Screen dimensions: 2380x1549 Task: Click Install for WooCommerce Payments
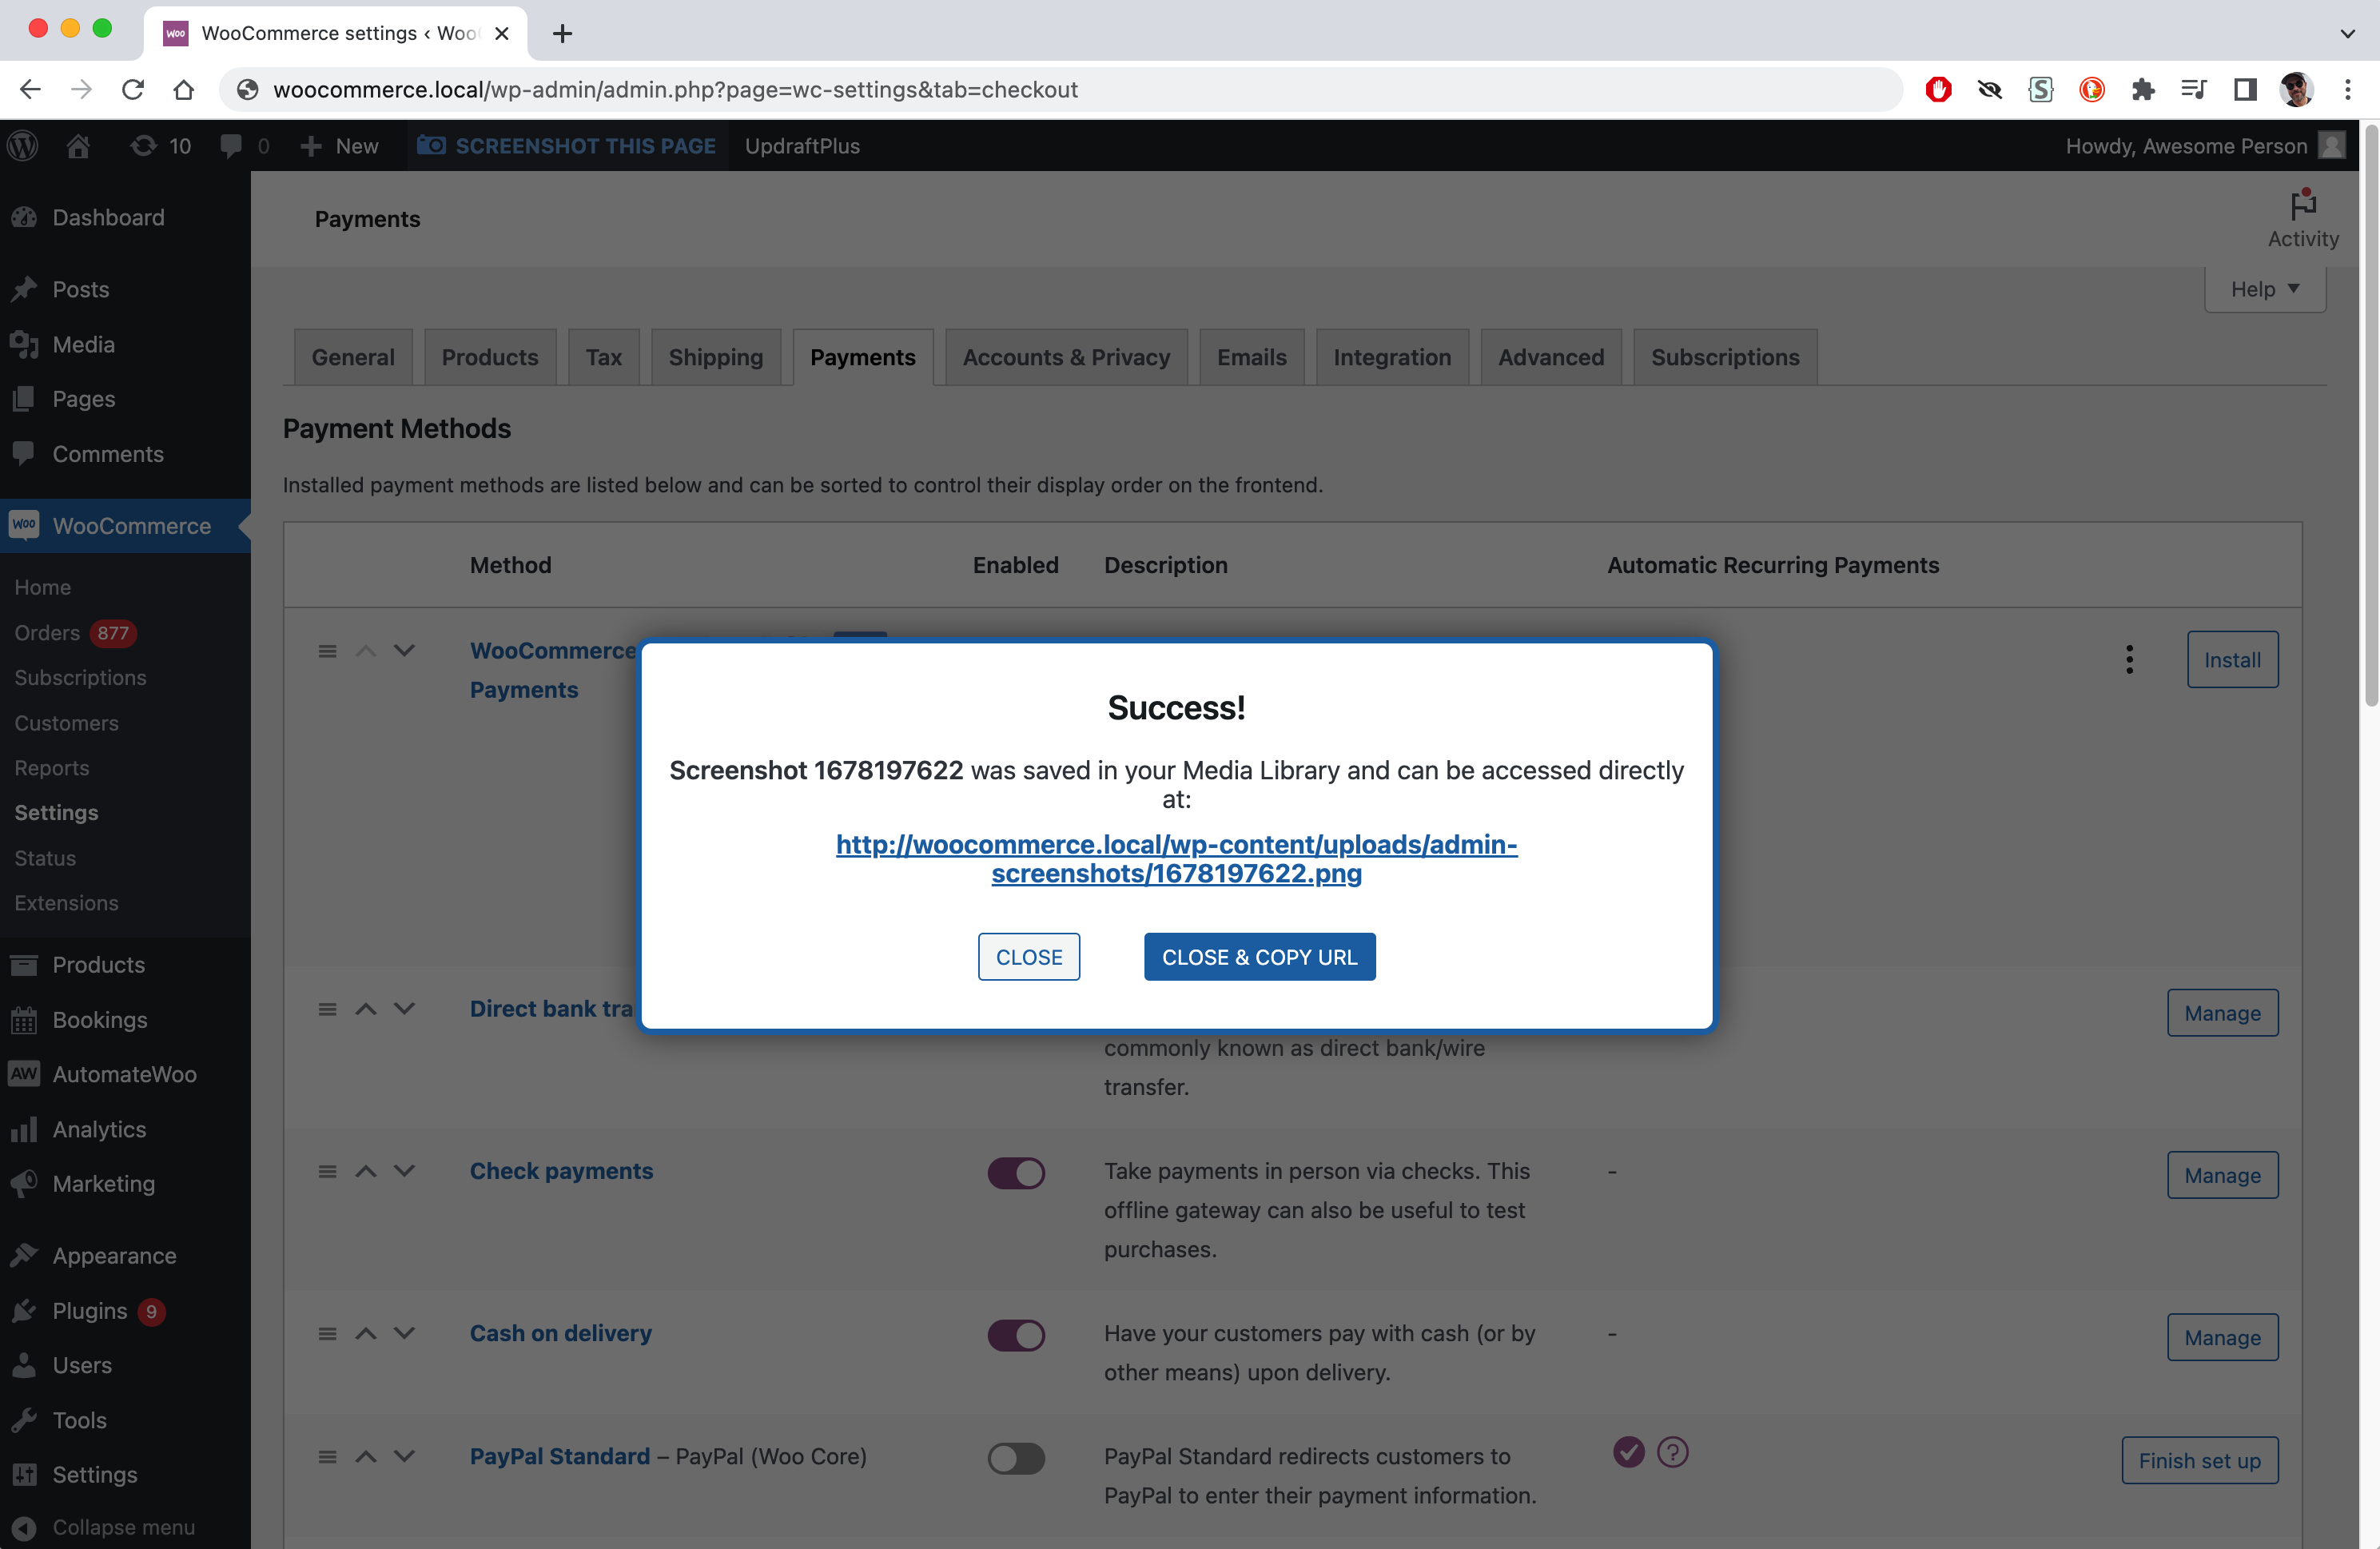[x=2232, y=659]
